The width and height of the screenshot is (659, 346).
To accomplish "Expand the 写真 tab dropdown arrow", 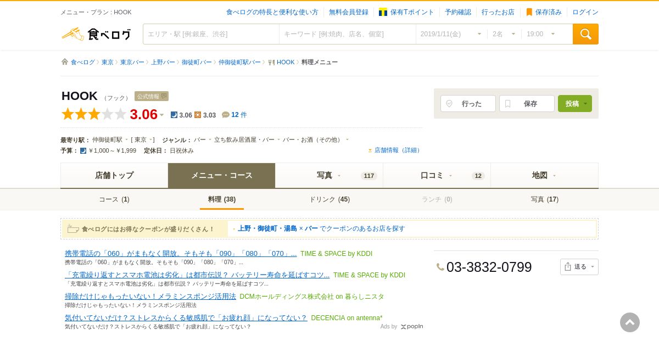I will point(339,176).
